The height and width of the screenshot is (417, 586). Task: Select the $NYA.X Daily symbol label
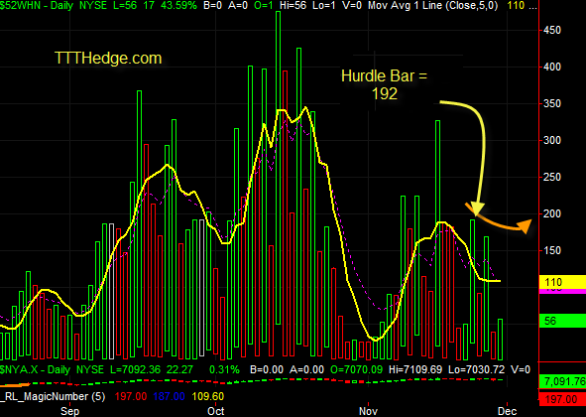pos(35,369)
